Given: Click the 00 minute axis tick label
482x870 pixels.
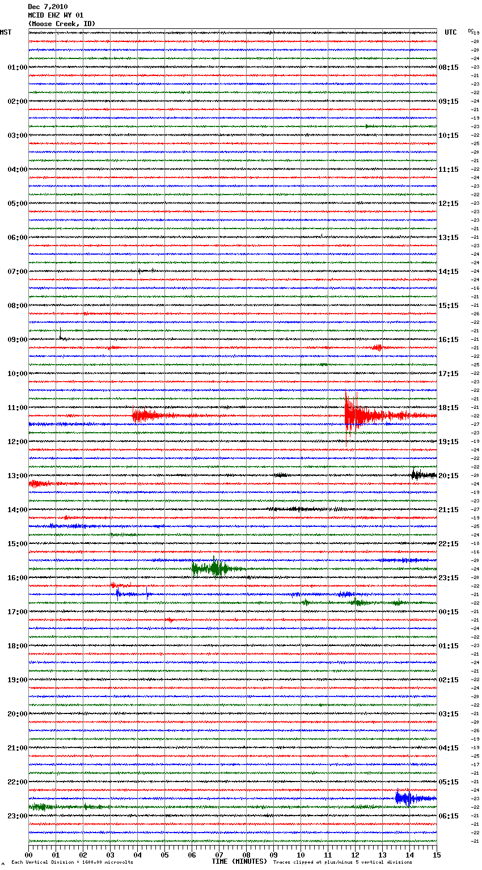Looking at the screenshot, I should 29,855.
